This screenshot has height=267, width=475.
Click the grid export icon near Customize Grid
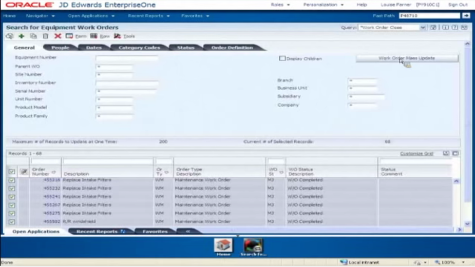446,153
